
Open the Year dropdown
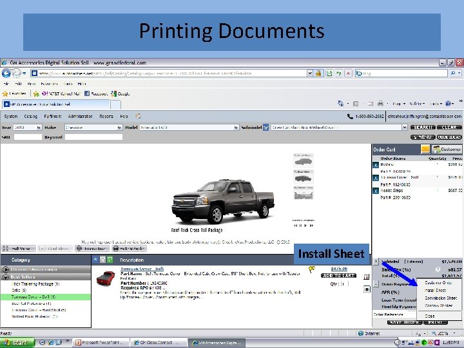coord(27,128)
